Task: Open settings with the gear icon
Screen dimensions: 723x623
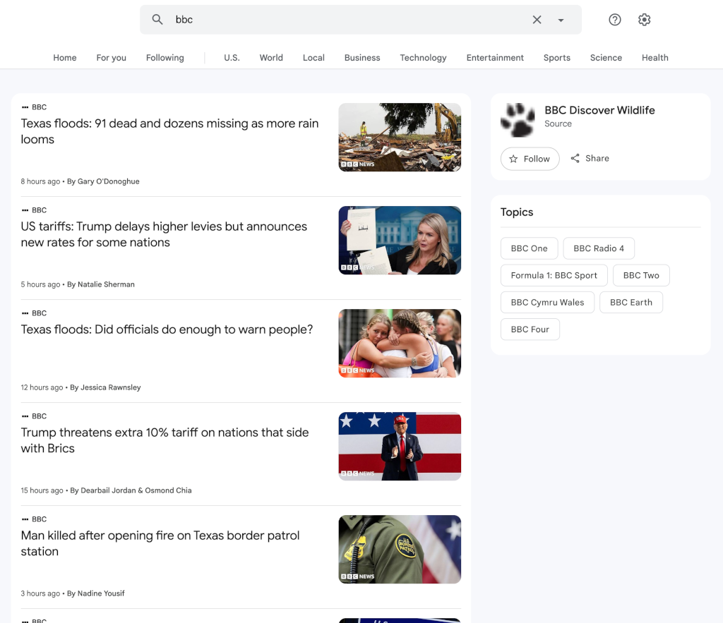Action: click(x=644, y=19)
